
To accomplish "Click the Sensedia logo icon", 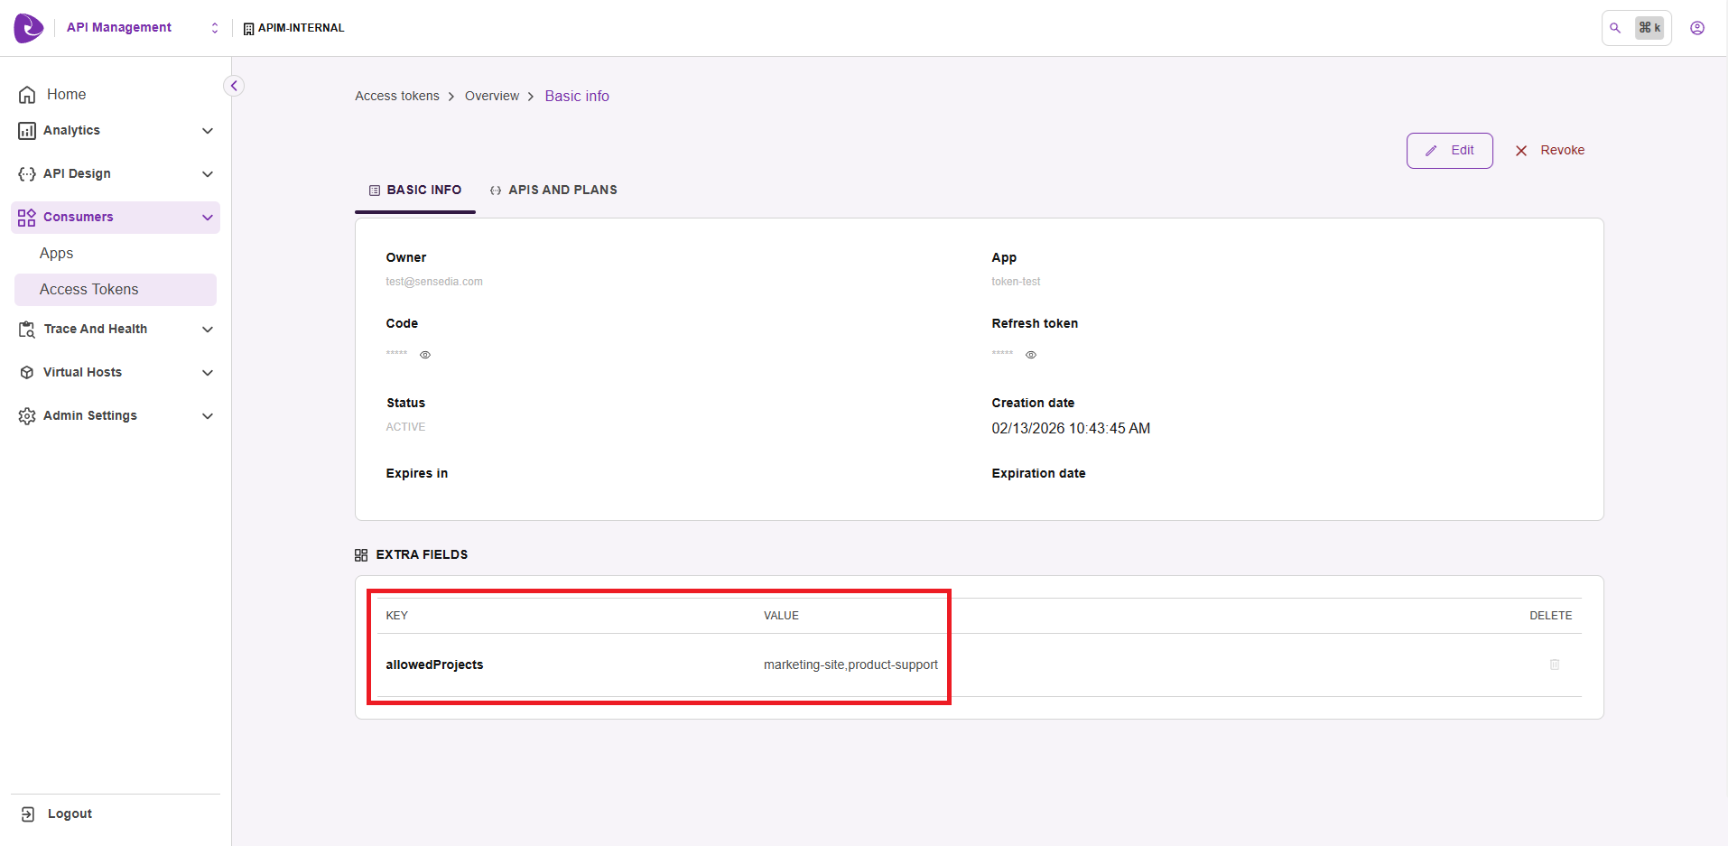I will click(x=28, y=28).
